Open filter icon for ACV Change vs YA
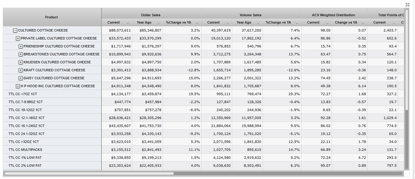This screenshot has width=415, height=179. (x=363, y=23)
